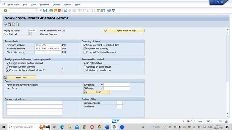
Task: Select Optimize by bank group radio button
Action: 85,67
